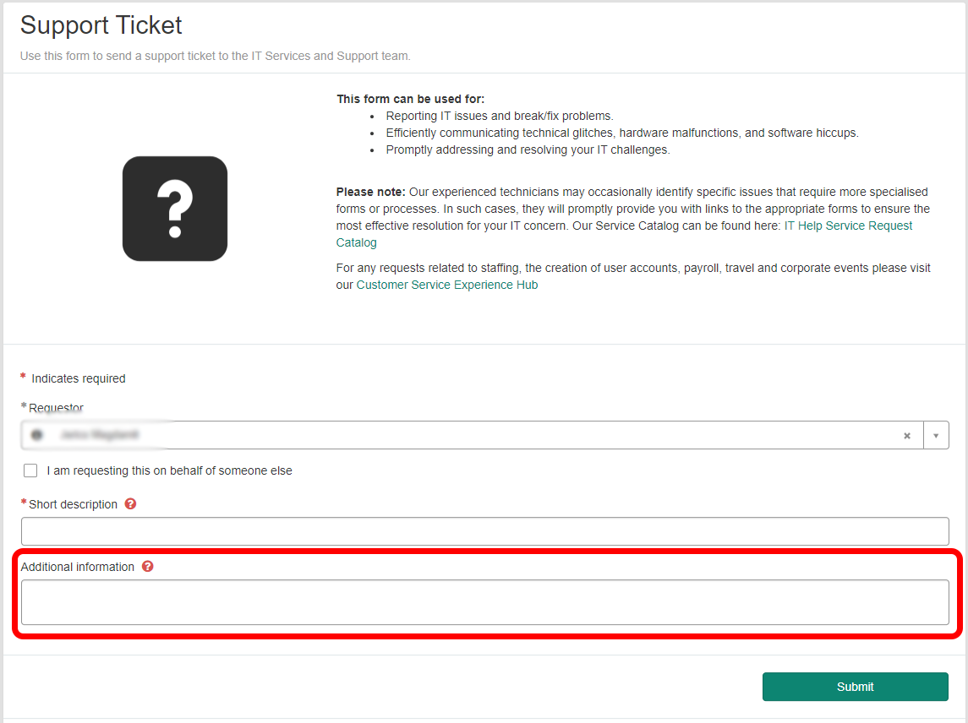Focus the Short description text field
The image size is (968, 723).
[x=484, y=531]
